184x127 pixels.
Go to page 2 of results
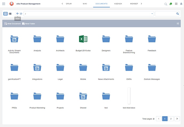171,119
